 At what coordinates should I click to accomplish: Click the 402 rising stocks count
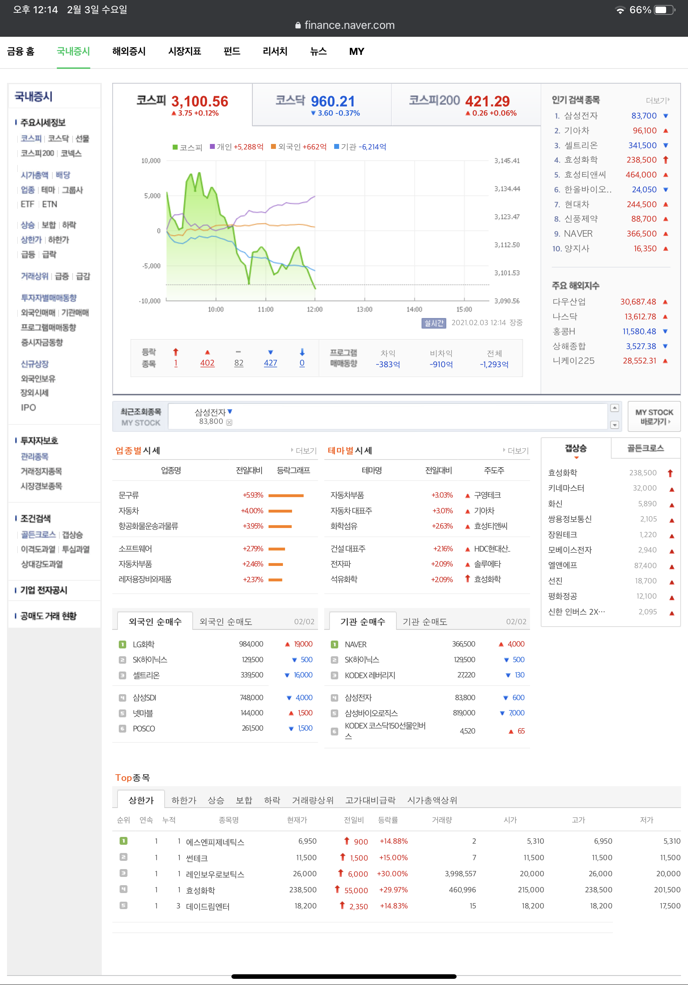tap(207, 363)
